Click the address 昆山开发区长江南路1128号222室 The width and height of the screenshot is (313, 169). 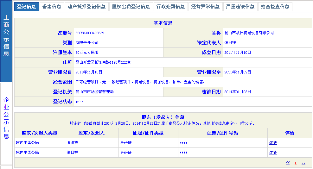coord(103,62)
